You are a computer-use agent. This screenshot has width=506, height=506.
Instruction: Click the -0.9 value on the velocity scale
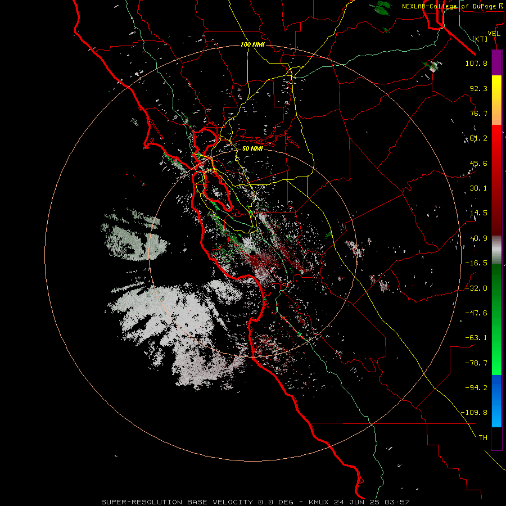click(478, 238)
